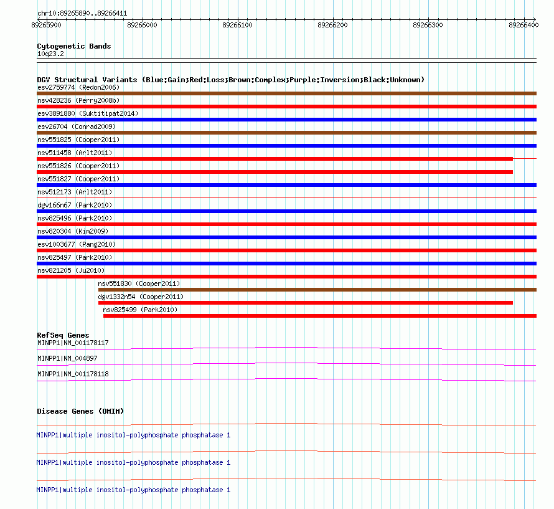Screen dimensions: 554x509
Task: Select the nsv428236 (Perry2008b) label
Action: click(78, 100)
